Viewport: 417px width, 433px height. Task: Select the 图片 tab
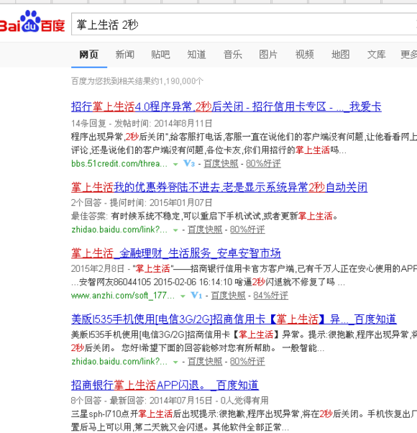click(268, 55)
